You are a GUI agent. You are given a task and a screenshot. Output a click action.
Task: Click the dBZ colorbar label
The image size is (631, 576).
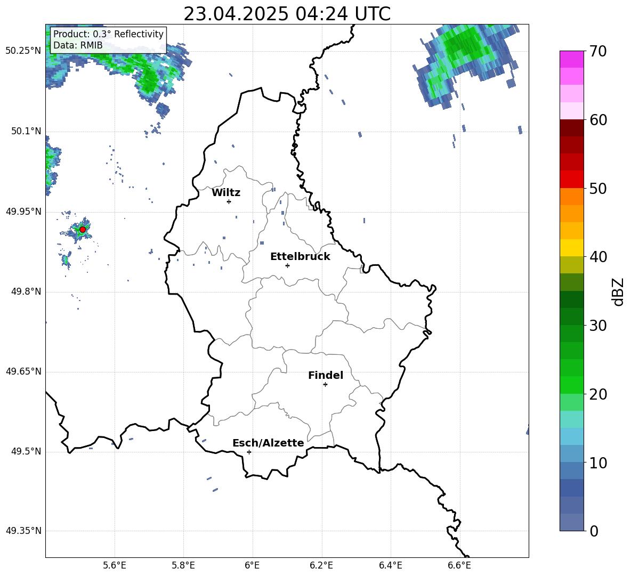coord(619,291)
